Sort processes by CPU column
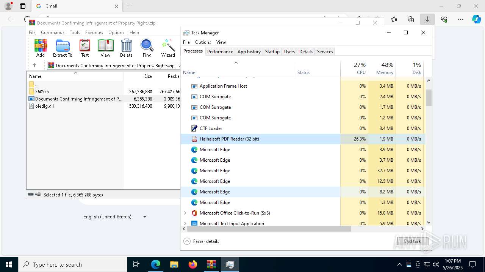This screenshot has width=485, height=272. coord(354,68)
